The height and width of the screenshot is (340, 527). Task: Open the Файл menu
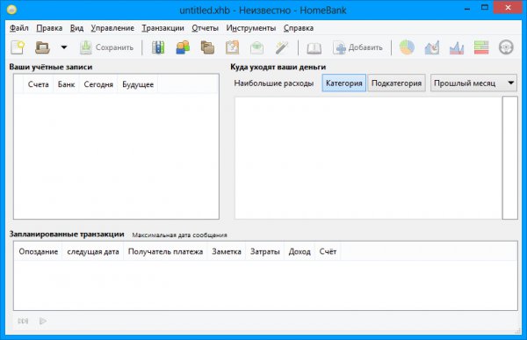pyautogui.click(x=18, y=28)
